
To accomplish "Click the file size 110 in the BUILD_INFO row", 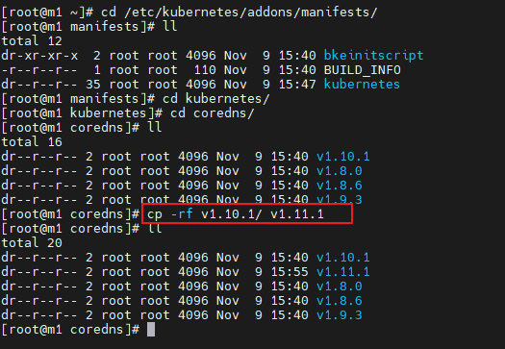I will click(x=205, y=70).
